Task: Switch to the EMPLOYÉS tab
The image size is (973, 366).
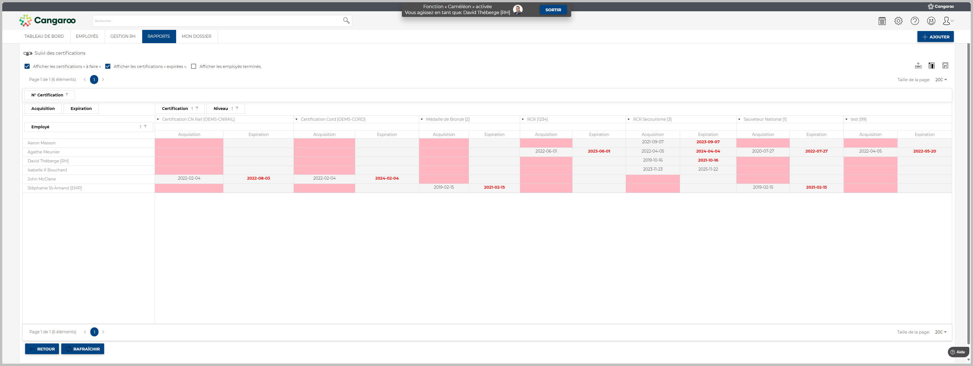Action: coord(87,37)
